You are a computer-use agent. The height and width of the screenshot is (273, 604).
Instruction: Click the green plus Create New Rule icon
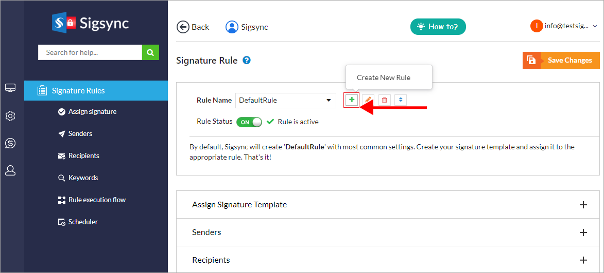coord(352,100)
